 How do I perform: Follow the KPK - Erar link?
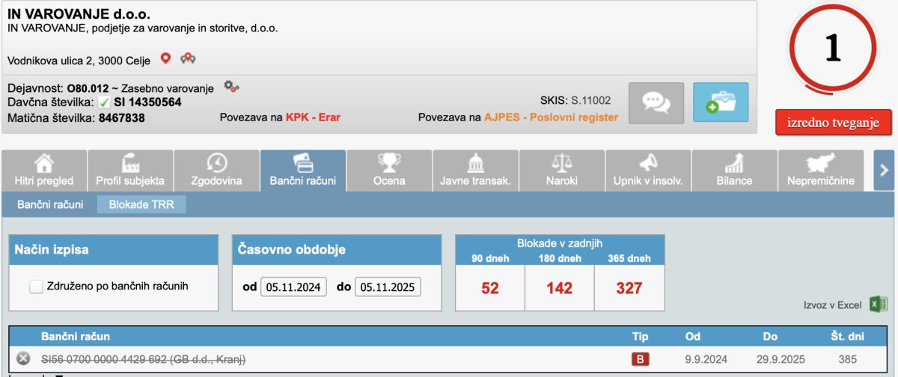pos(313,117)
